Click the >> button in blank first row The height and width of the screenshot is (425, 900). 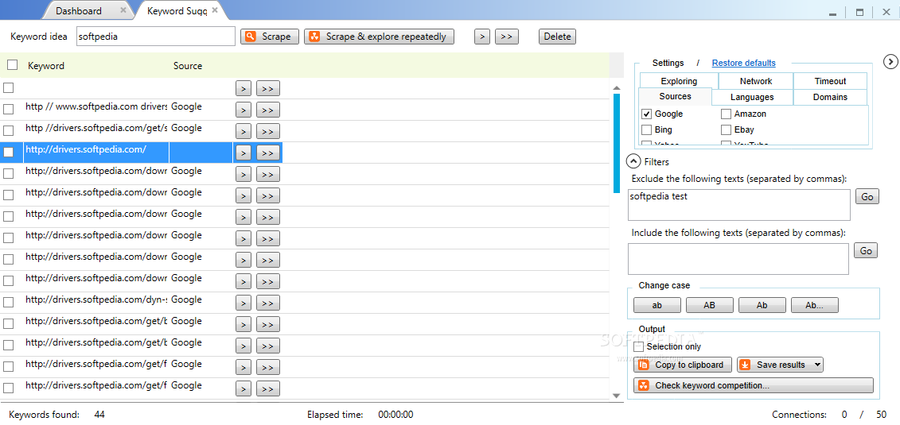point(268,89)
